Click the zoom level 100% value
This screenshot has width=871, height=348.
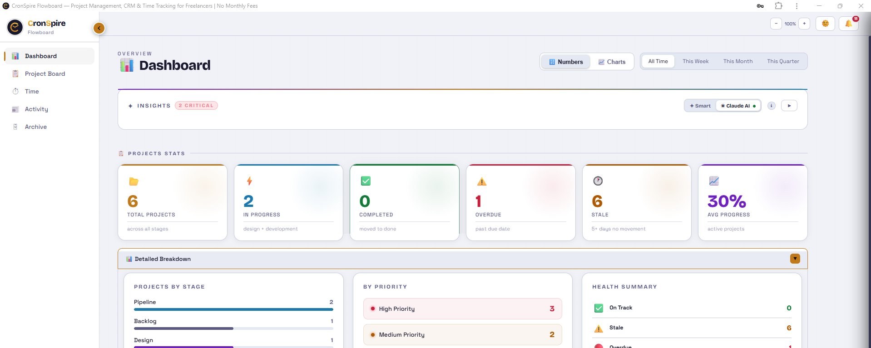[x=790, y=24]
